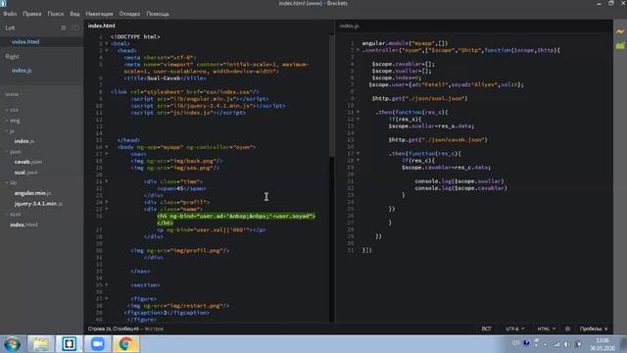627x353 pixels.
Task: Click the split view layout icon
Action: [75, 27]
